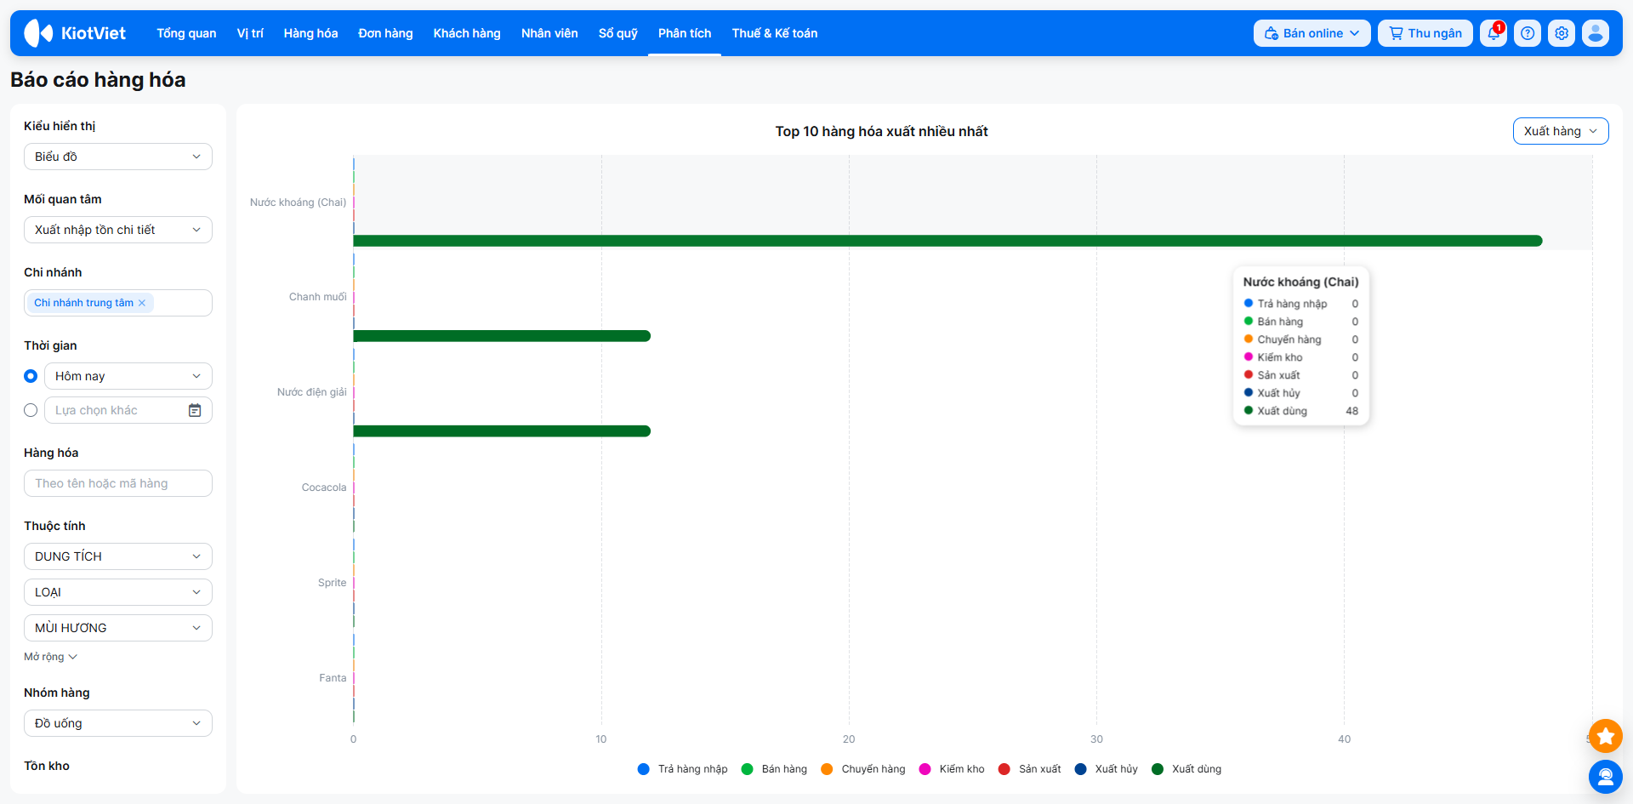Open the notifications bell

[x=1494, y=33]
